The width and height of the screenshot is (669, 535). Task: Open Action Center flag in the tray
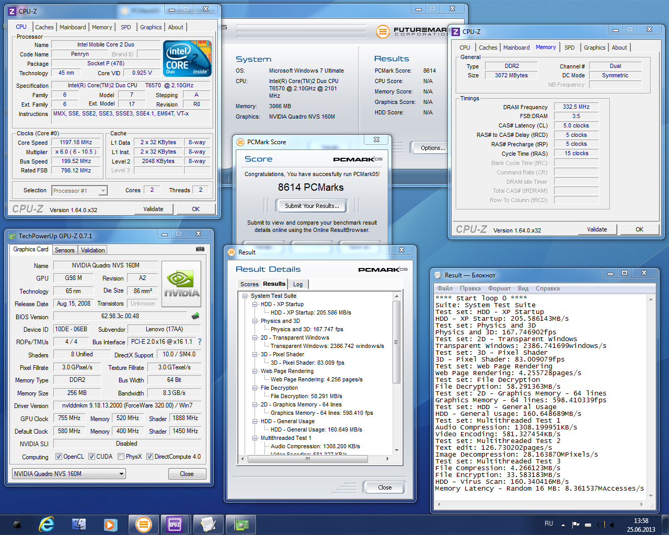(x=576, y=524)
